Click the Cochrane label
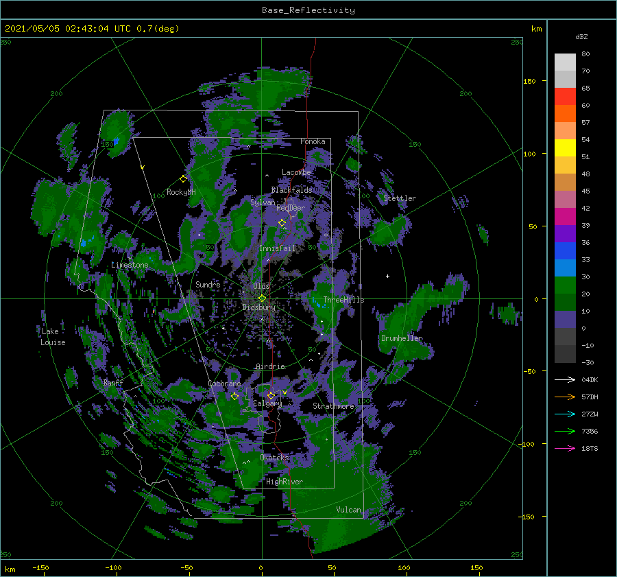The width and height of the screenshot is (617, 577). point(224,384)
